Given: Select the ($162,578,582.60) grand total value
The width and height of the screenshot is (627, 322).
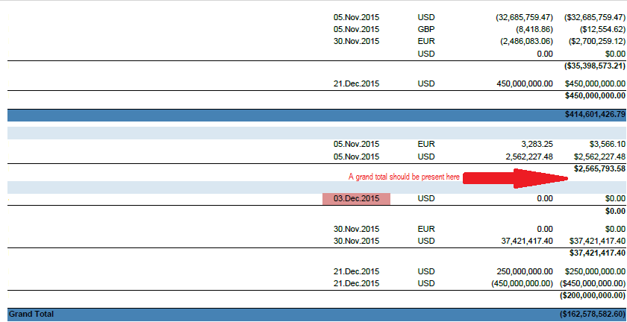Looking at the screenshot, I should pos(593,314).
